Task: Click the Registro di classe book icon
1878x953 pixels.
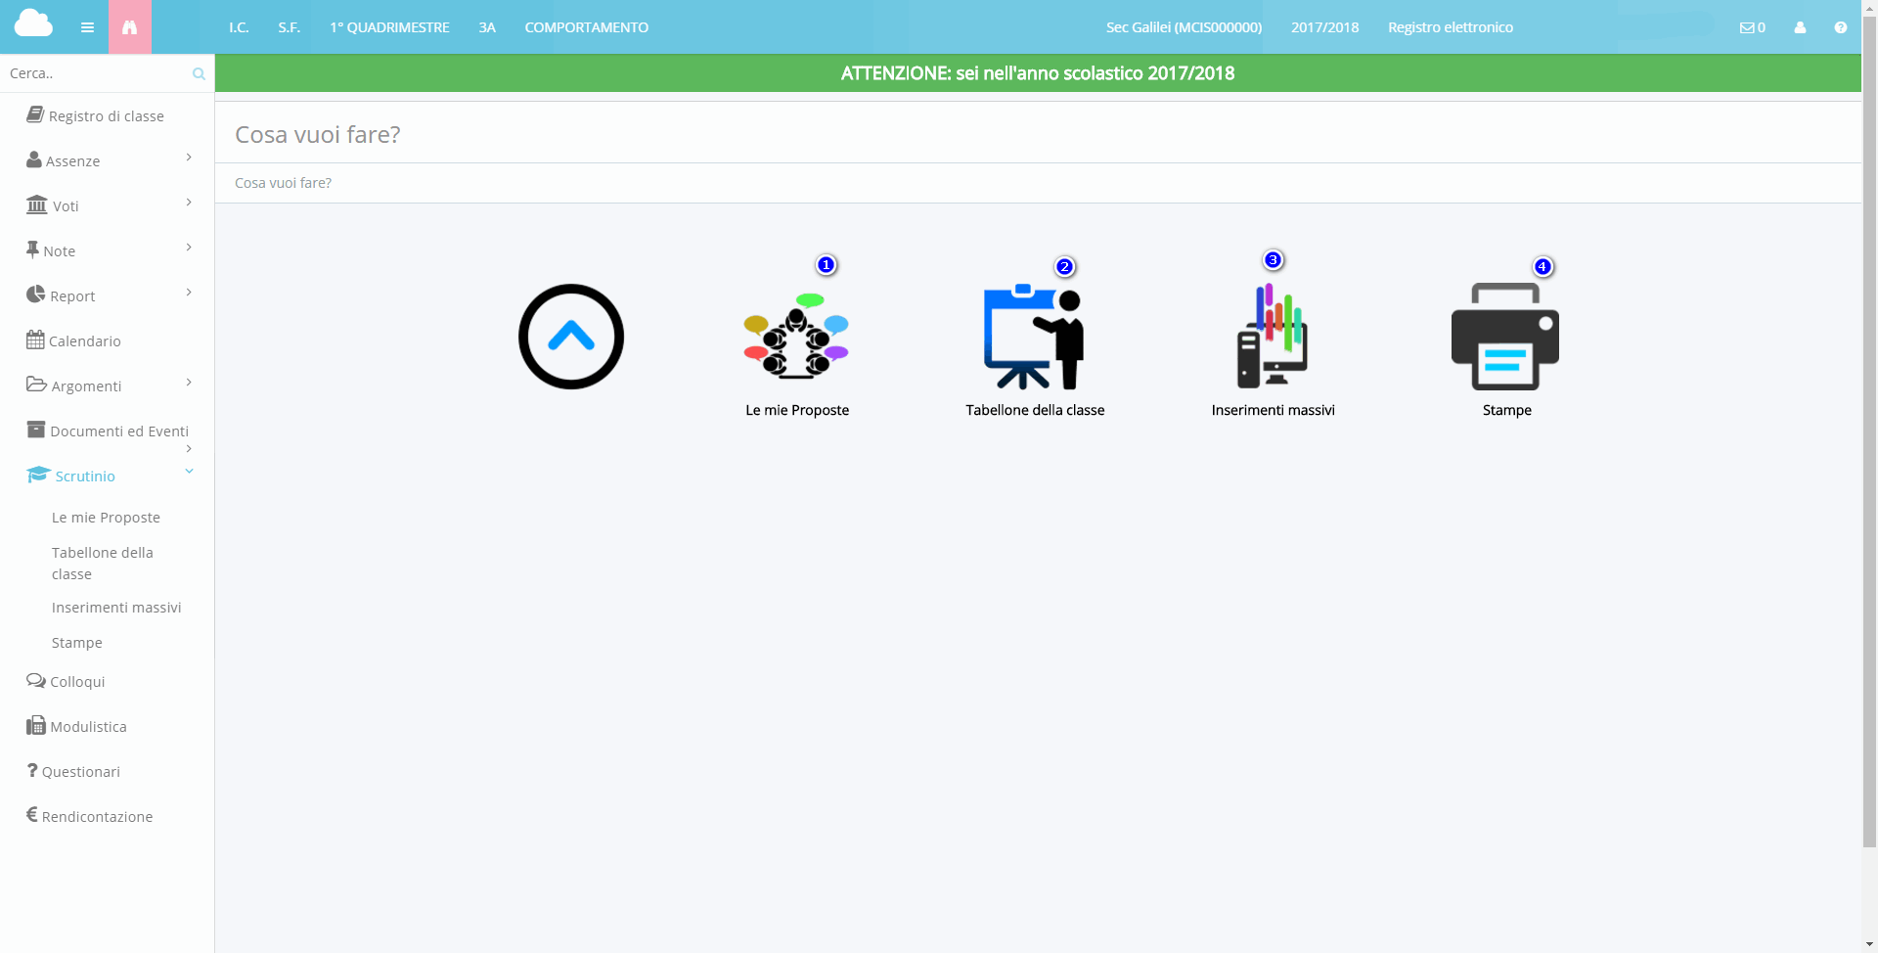Action: [x=35, y=114]
